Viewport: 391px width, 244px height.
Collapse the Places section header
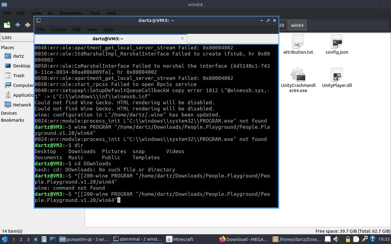(7, 48)
